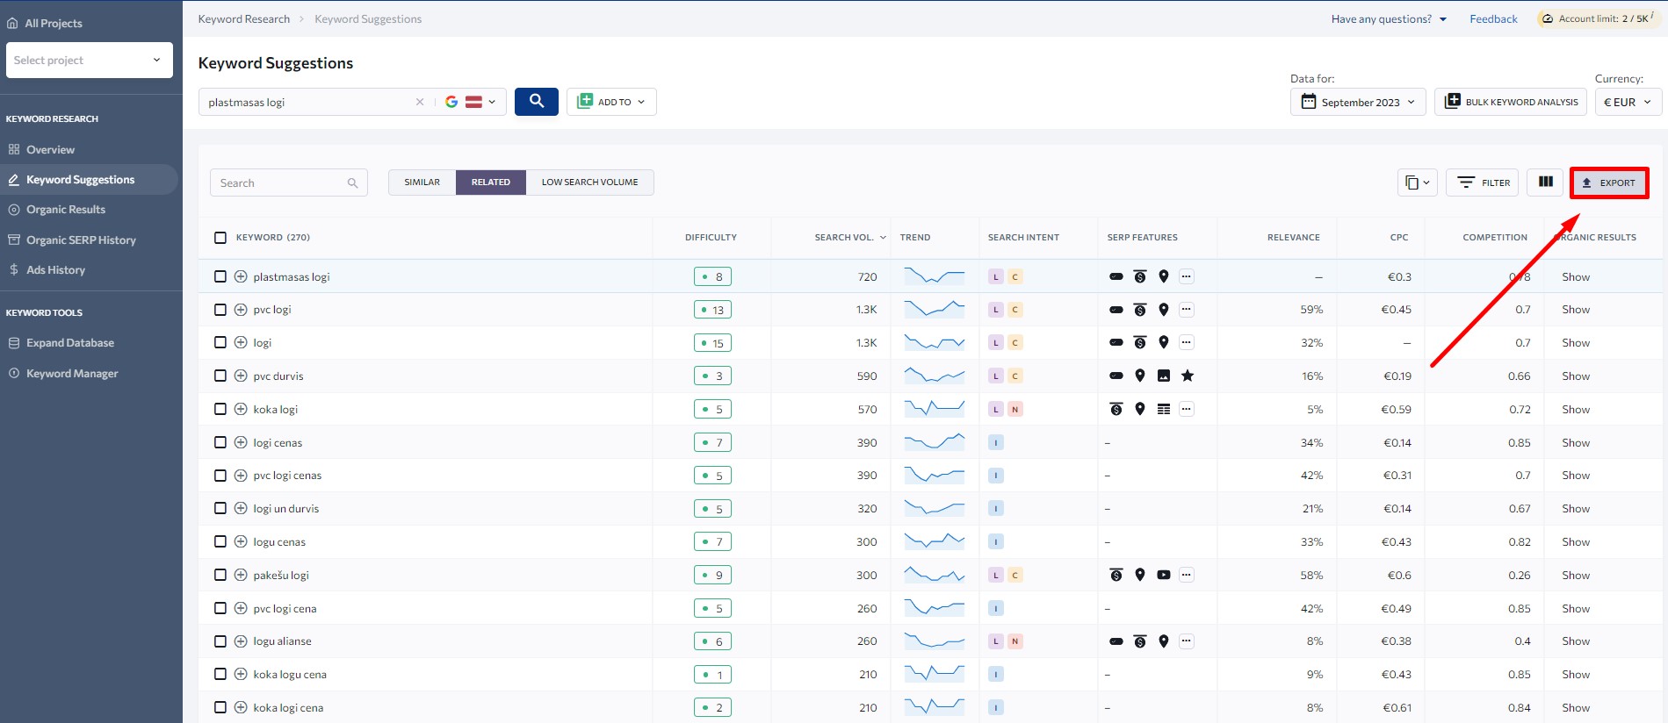
Task: Open Organic SERP History in sidebar
Action: (81, 240)
